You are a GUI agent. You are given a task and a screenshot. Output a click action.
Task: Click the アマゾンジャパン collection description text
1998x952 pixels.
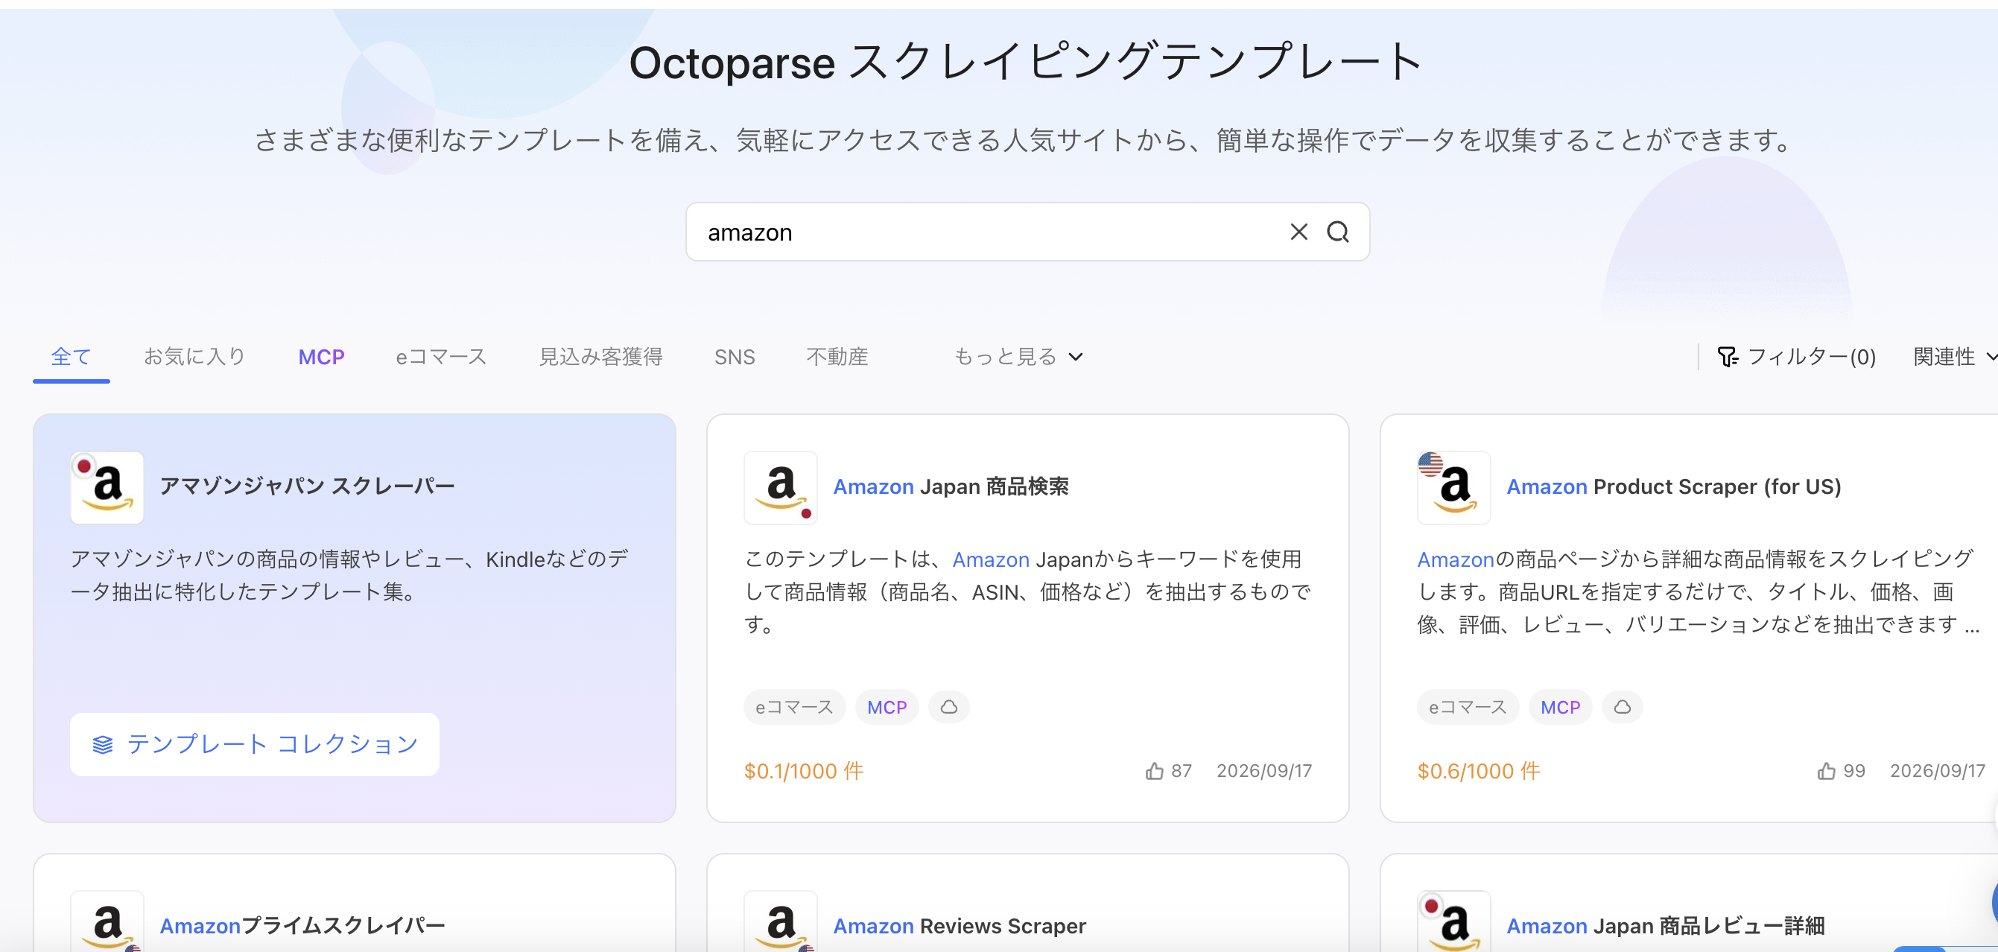[x=349, y=575]
